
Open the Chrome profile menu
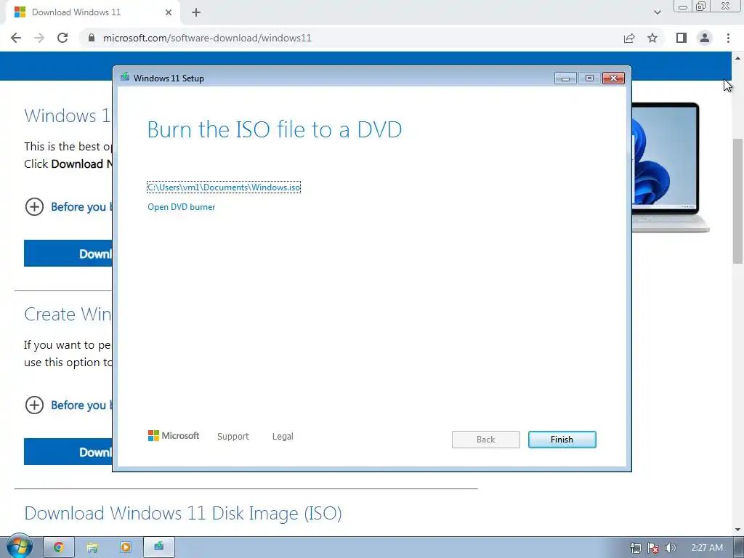[x=705, y=38]
